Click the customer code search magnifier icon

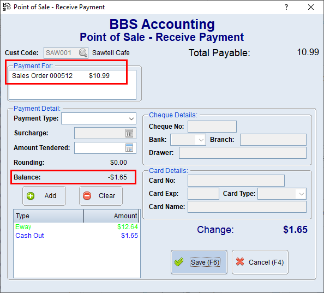(83, 53)
